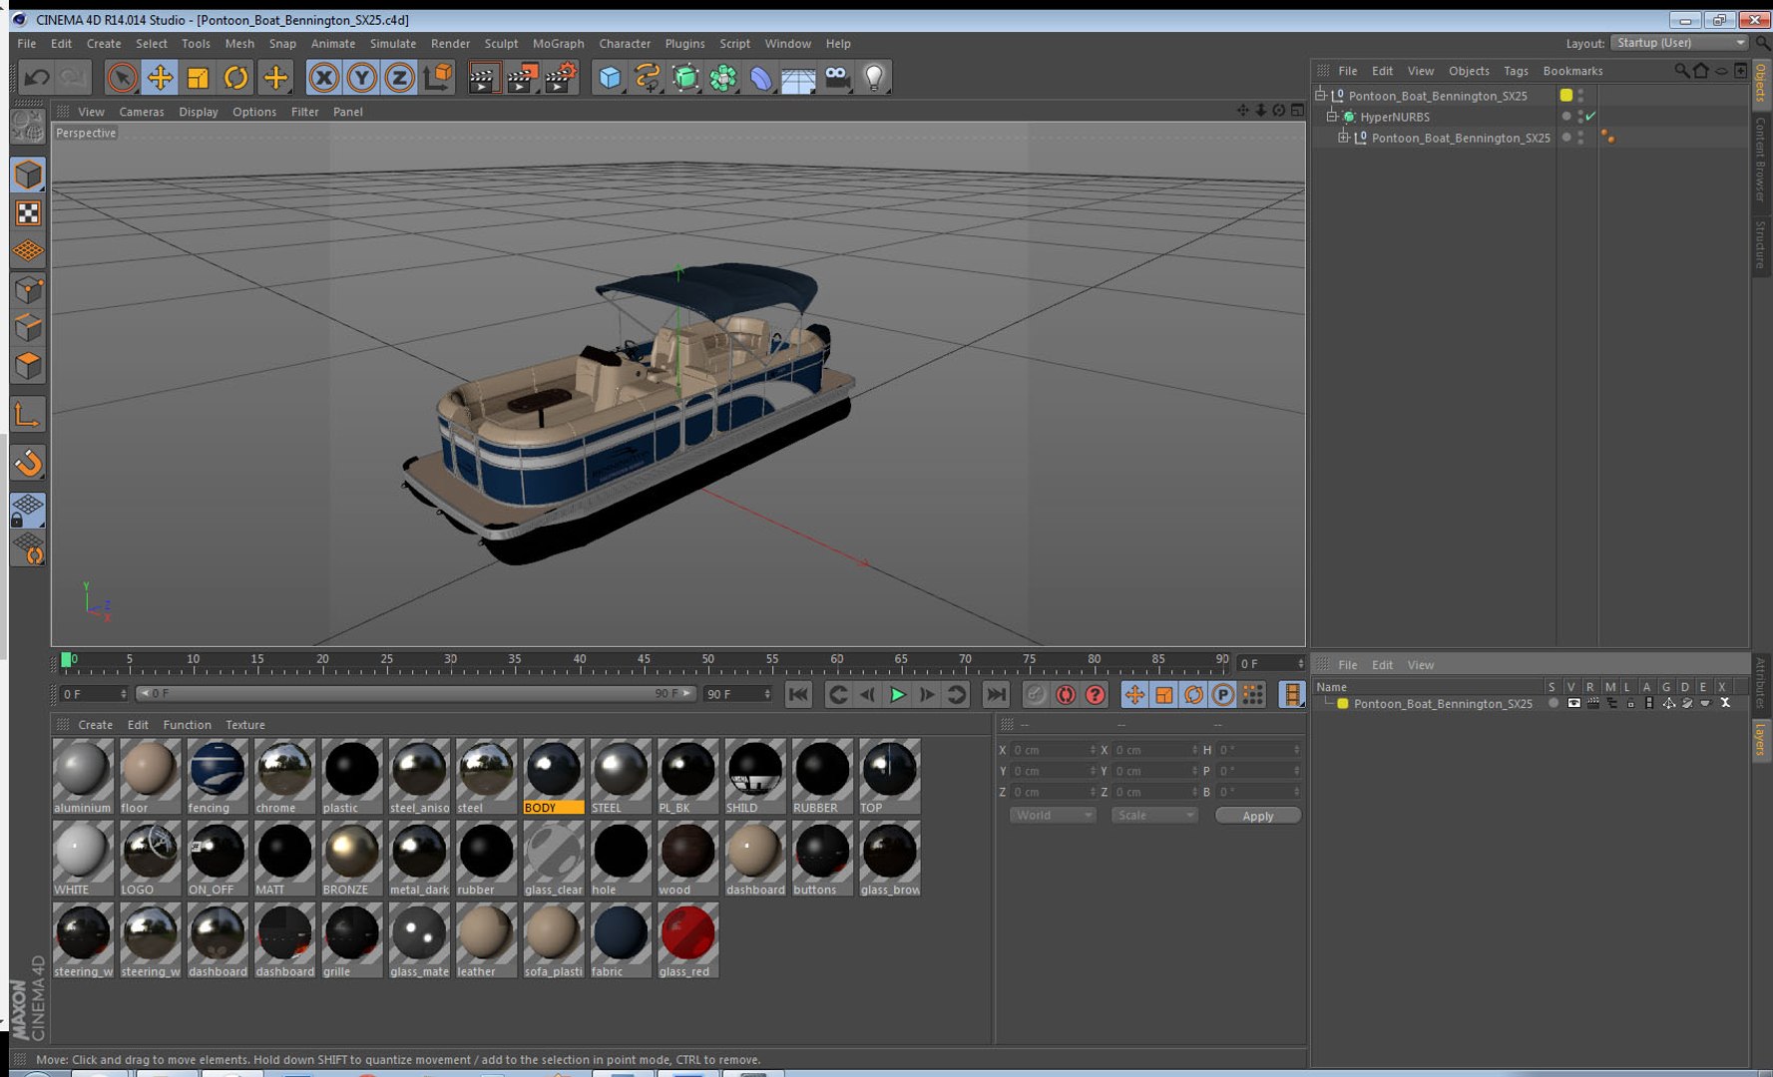
Task: Open the Simulate menu
Action: (393, 44)
